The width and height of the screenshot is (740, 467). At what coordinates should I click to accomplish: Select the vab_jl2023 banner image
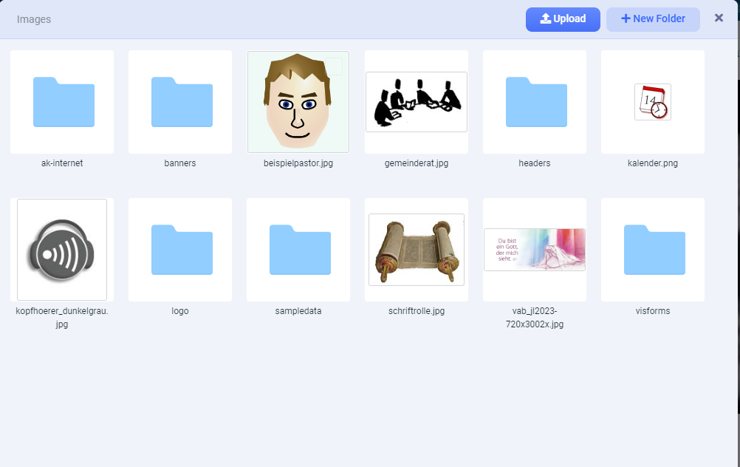(535, 250)
